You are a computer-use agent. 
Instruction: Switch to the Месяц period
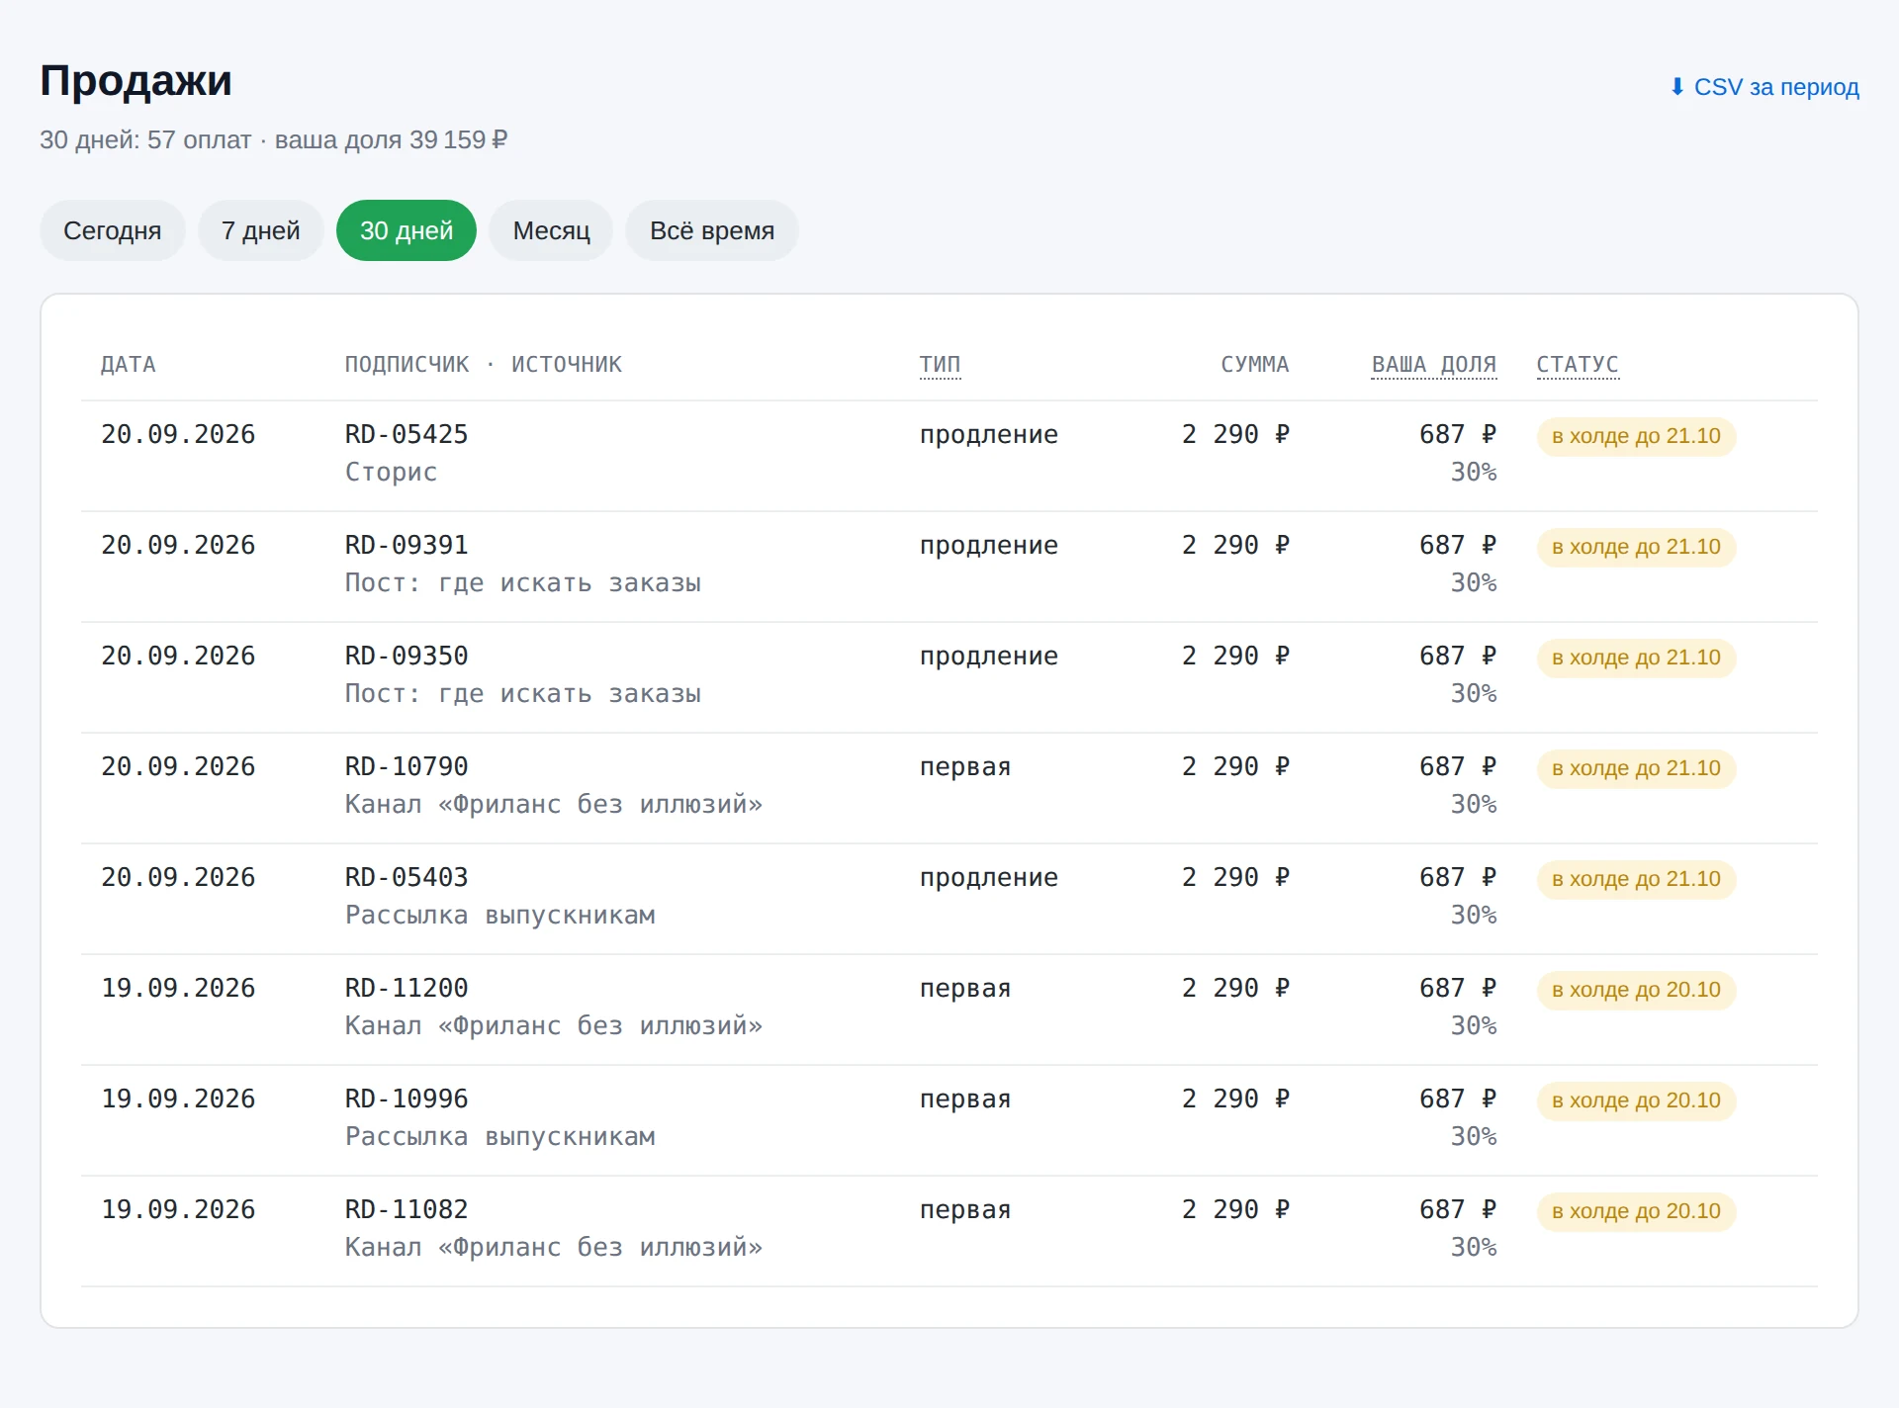551,230
